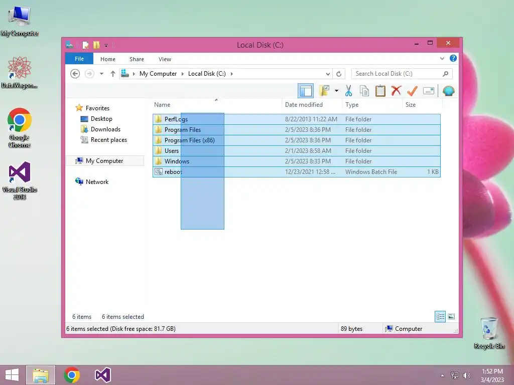This screenshot has width=514, height=385.
Task: Click DataWagon desktop shortcut
Action: [x=20, y=72]
